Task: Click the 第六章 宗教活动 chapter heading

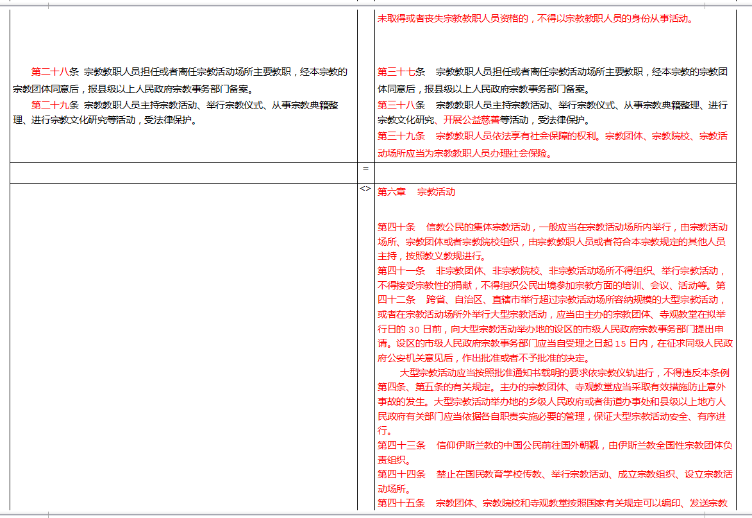Action: [x=416, y=192]
